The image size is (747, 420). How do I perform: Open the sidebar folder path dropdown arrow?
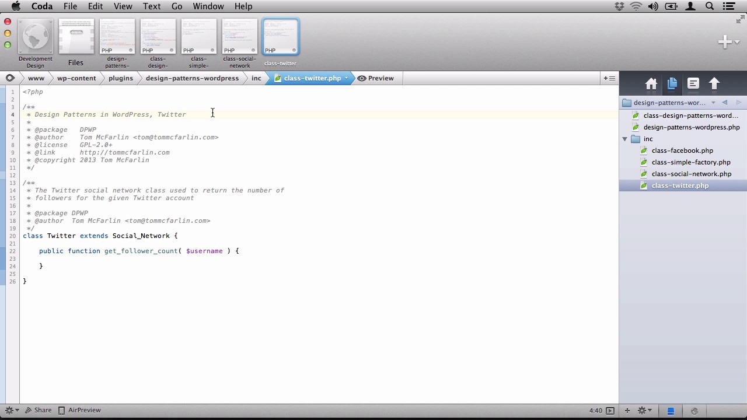(713, 103)
